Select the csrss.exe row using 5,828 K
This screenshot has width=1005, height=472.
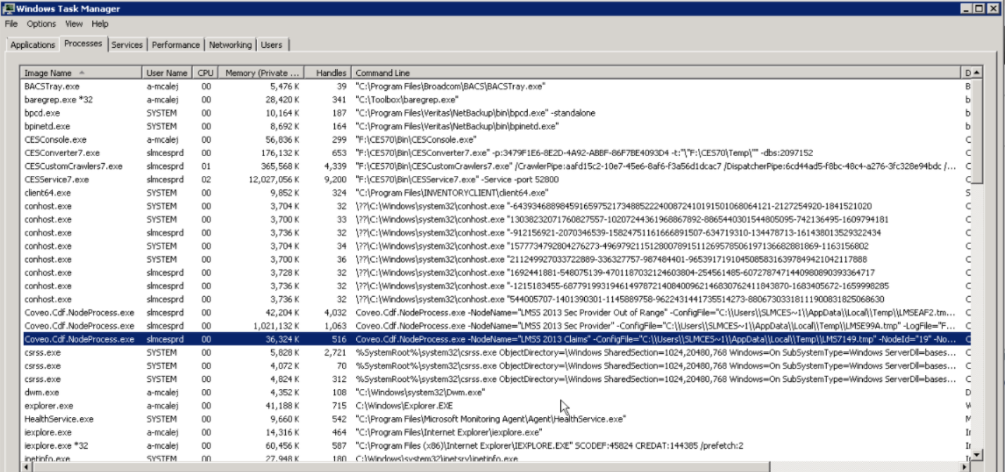coord(496,352)
